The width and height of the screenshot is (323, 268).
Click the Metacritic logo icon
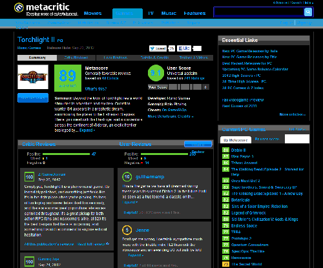point(19,8)
